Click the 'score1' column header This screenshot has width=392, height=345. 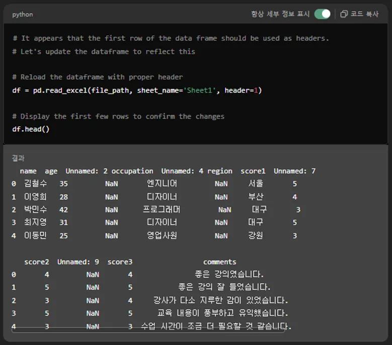[x=253, y=171]
